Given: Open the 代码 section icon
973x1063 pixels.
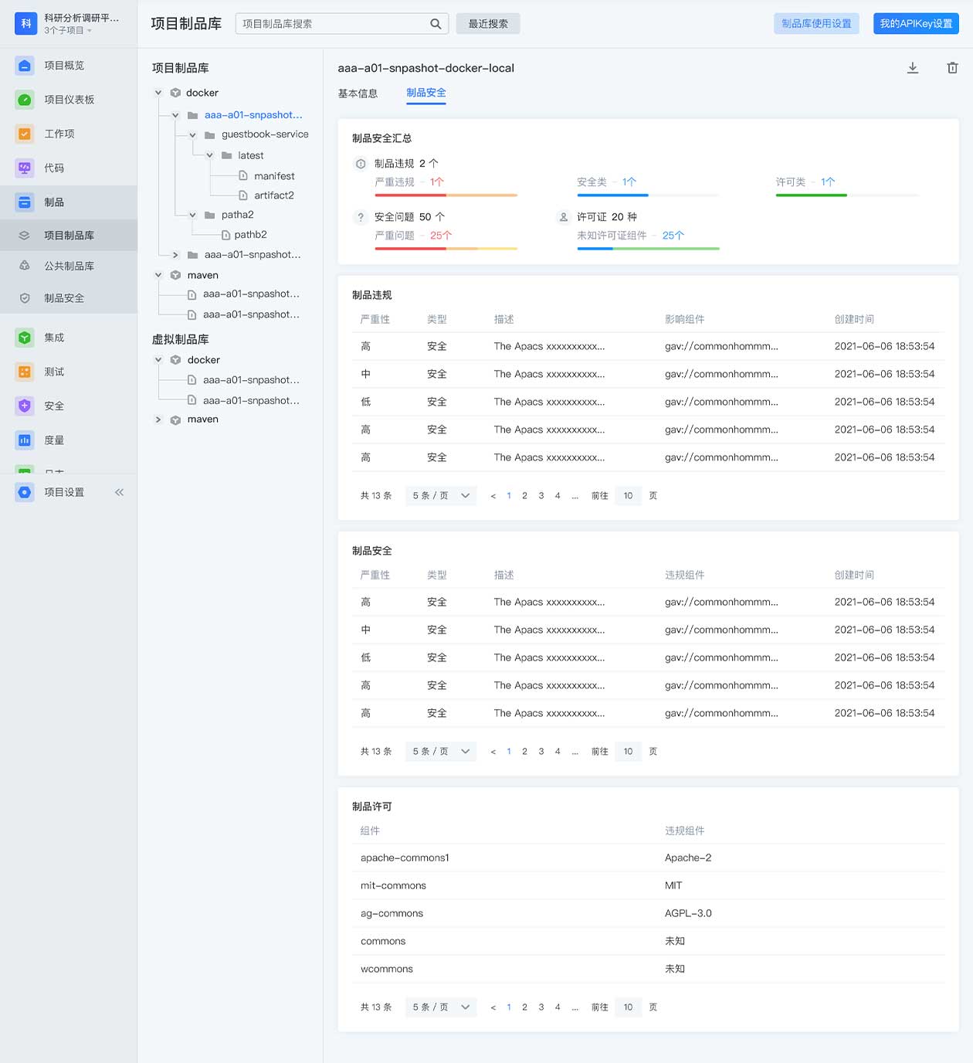Looking at the screenshot, I should pyautogui.click(x=25, y=168).
